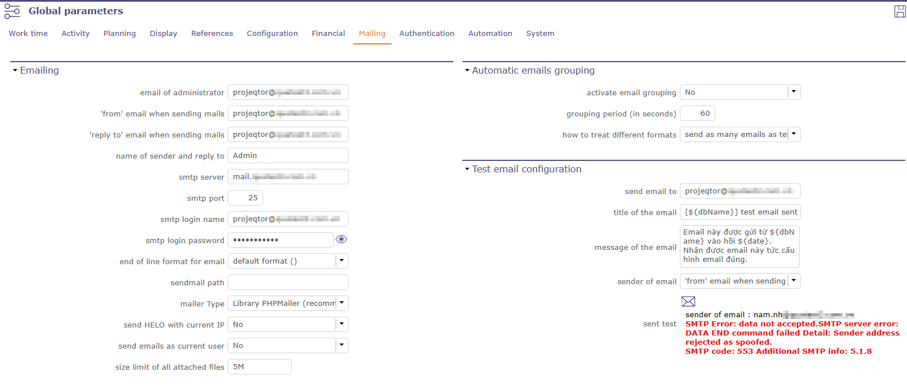The height and width of the screenshot is (392, 907).
Task: Switch to the Authentication tab
Action: [426, 34]
